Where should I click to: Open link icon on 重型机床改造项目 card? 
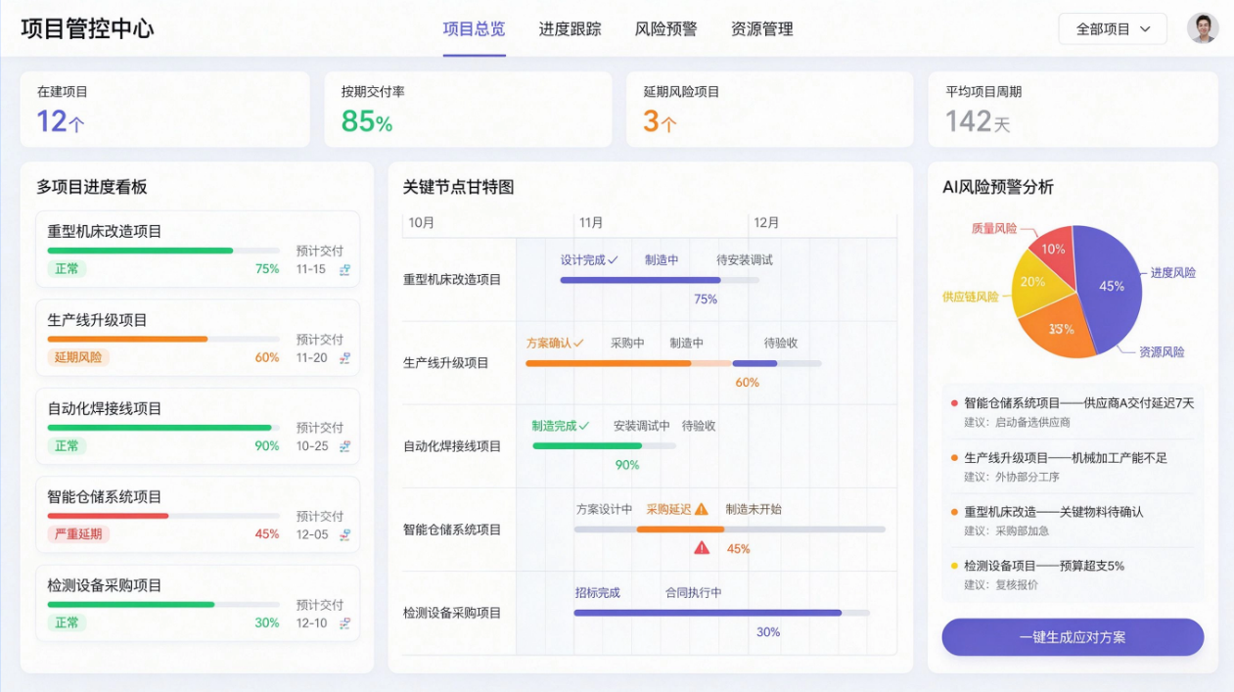(x=344, y=269)
